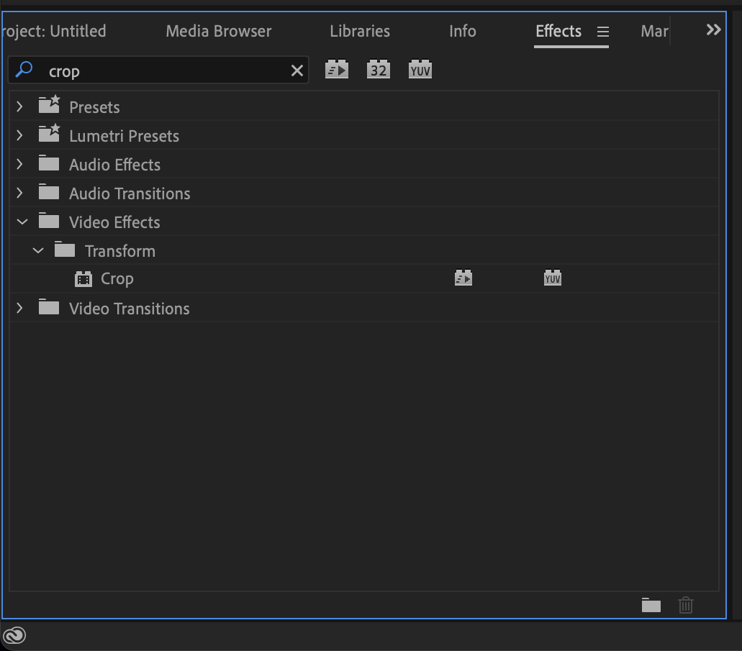Select the Presets folder icon
The image size is (742, 651).
pos(49,104)
